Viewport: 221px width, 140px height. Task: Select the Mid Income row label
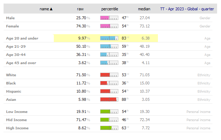coord(16,120)
